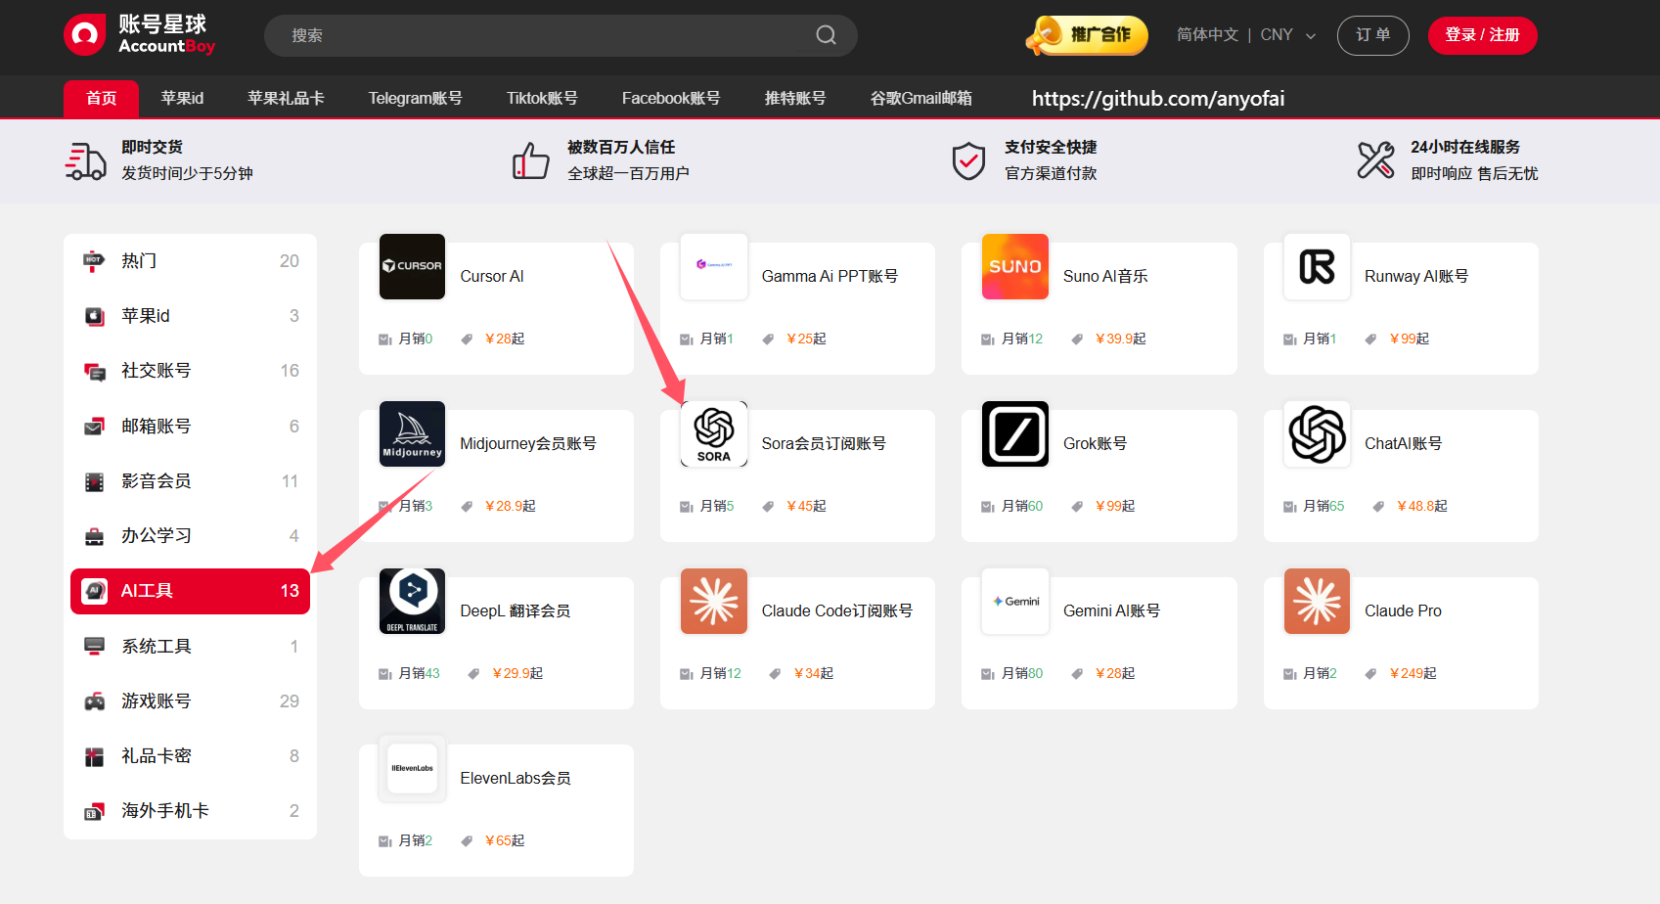Click inside the search input field
The height and width of the screenshot is (904, 1660).
pyautogui.click(x=538, y=34)
